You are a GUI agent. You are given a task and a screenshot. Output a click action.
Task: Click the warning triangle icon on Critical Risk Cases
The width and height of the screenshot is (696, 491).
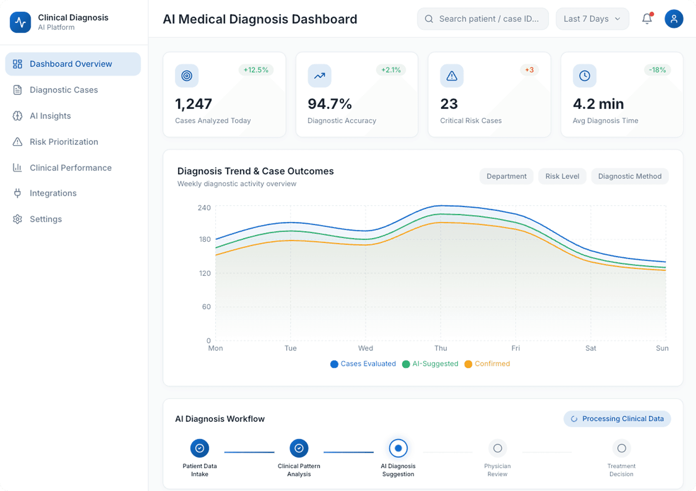click(x=452, y=76)
